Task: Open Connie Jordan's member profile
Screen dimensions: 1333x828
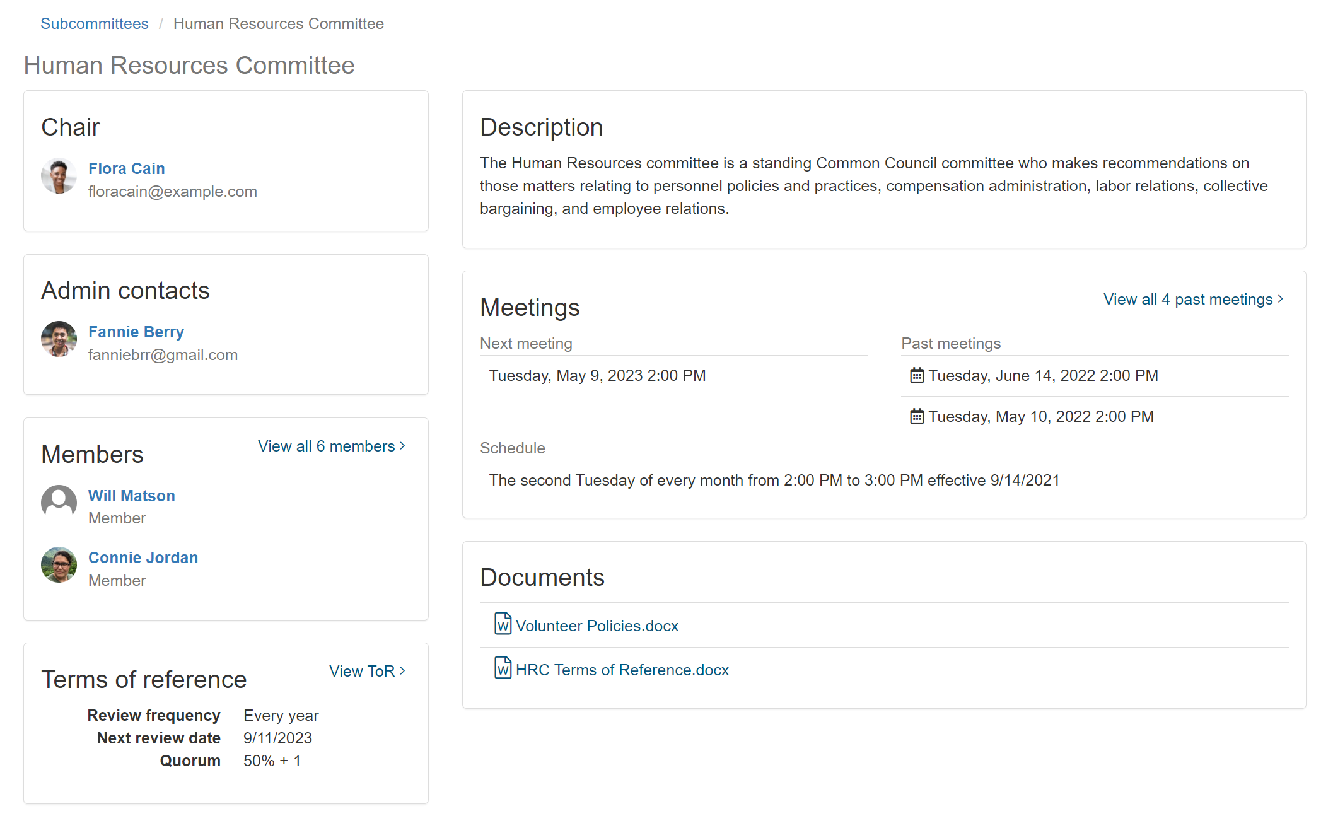Action: click(143, 557)
